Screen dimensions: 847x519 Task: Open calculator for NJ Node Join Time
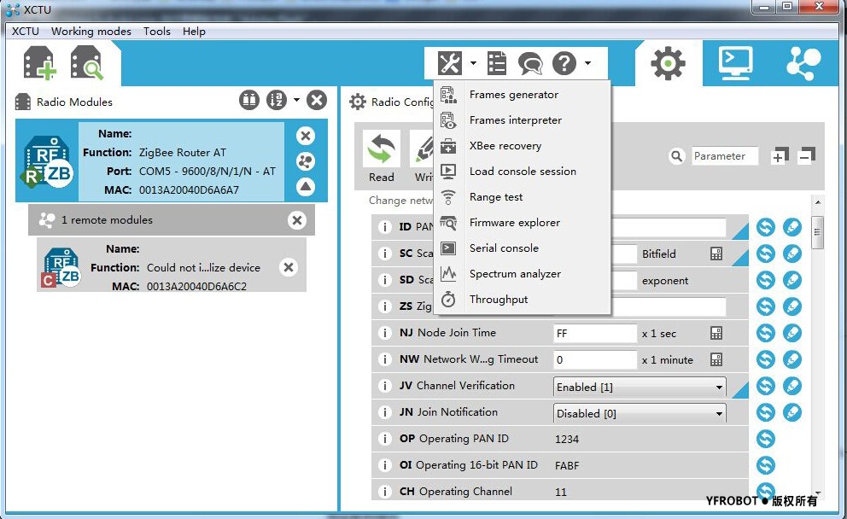click(716, 333)
